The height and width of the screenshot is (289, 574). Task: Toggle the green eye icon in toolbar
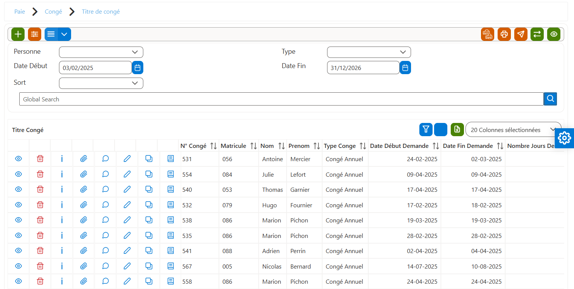pos(554,34)
